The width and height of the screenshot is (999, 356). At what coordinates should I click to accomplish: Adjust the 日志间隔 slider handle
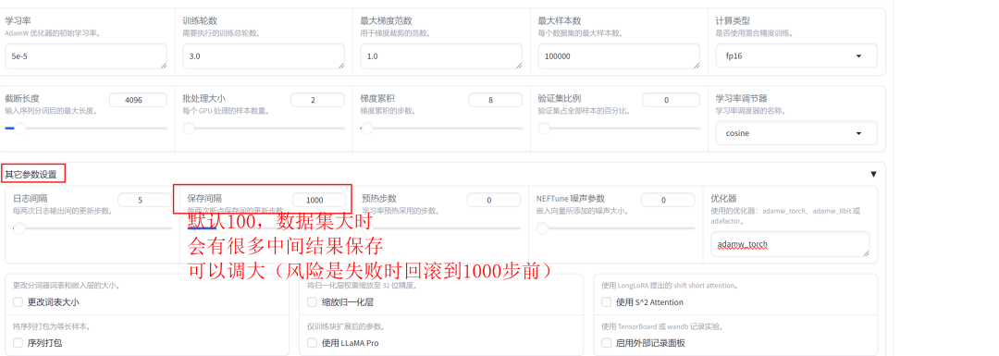pyautogui.click(x=19, y=228)
